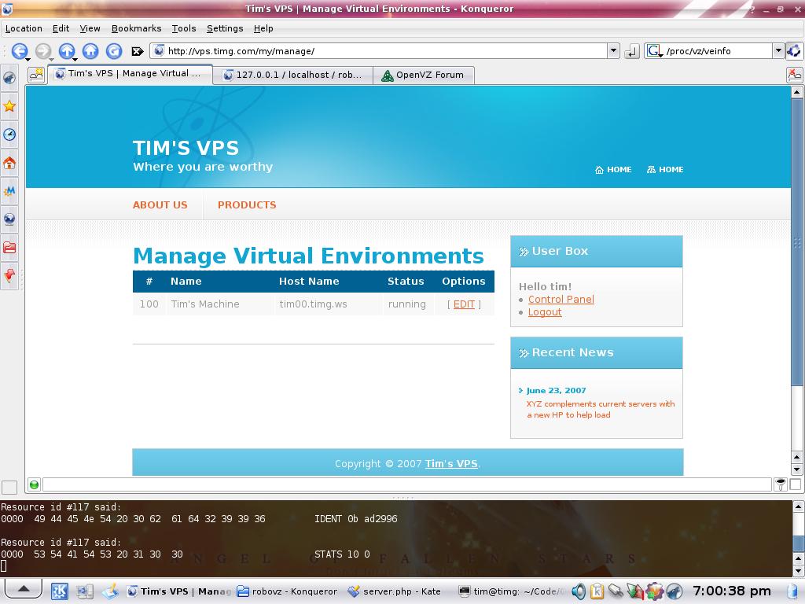Click the EDIT link for Tim's Machine
This screenshot has height=604, width=805.
(x=464, y=304)
